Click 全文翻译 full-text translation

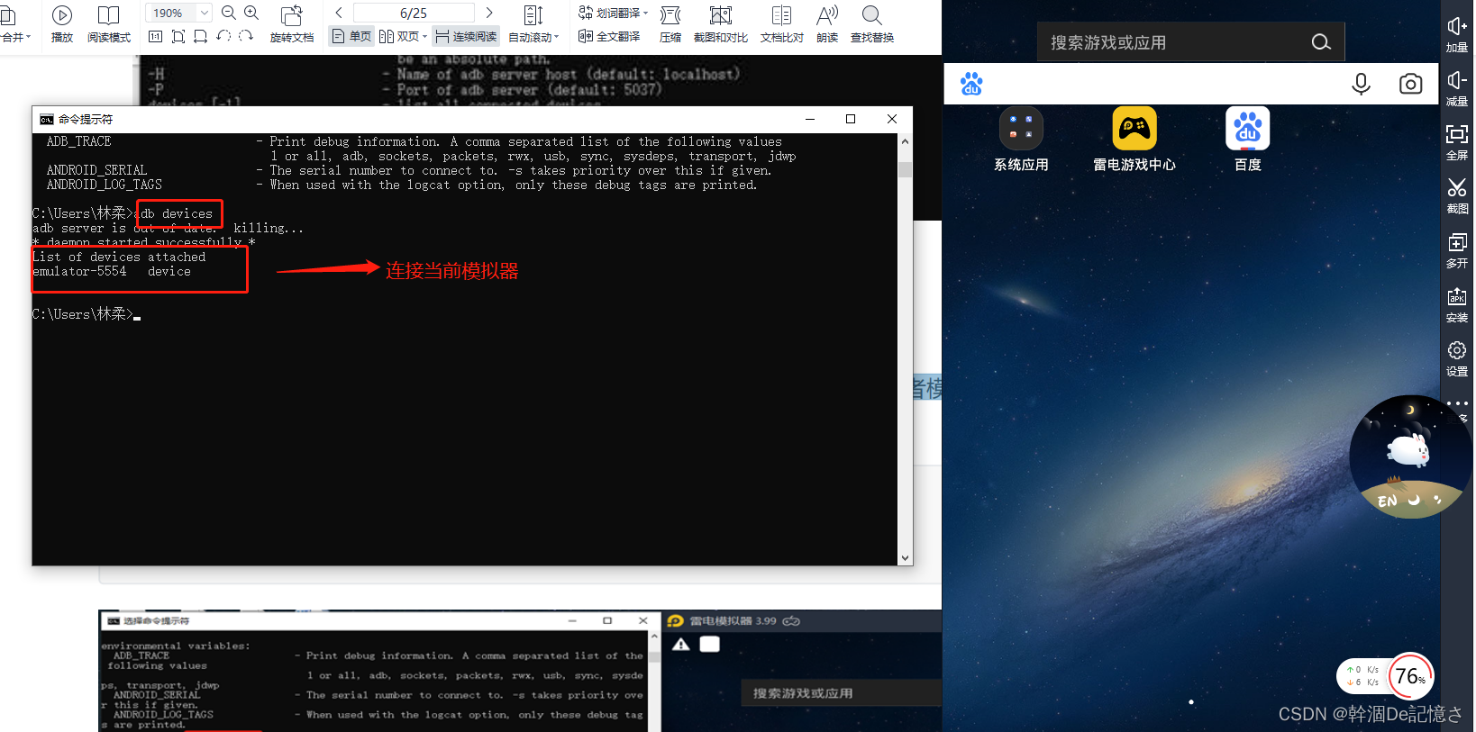point(609,36)
